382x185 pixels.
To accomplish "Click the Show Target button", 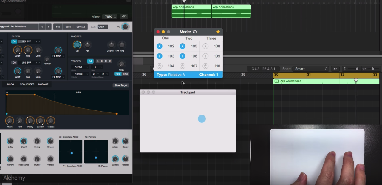I will (x=120, y=85).
